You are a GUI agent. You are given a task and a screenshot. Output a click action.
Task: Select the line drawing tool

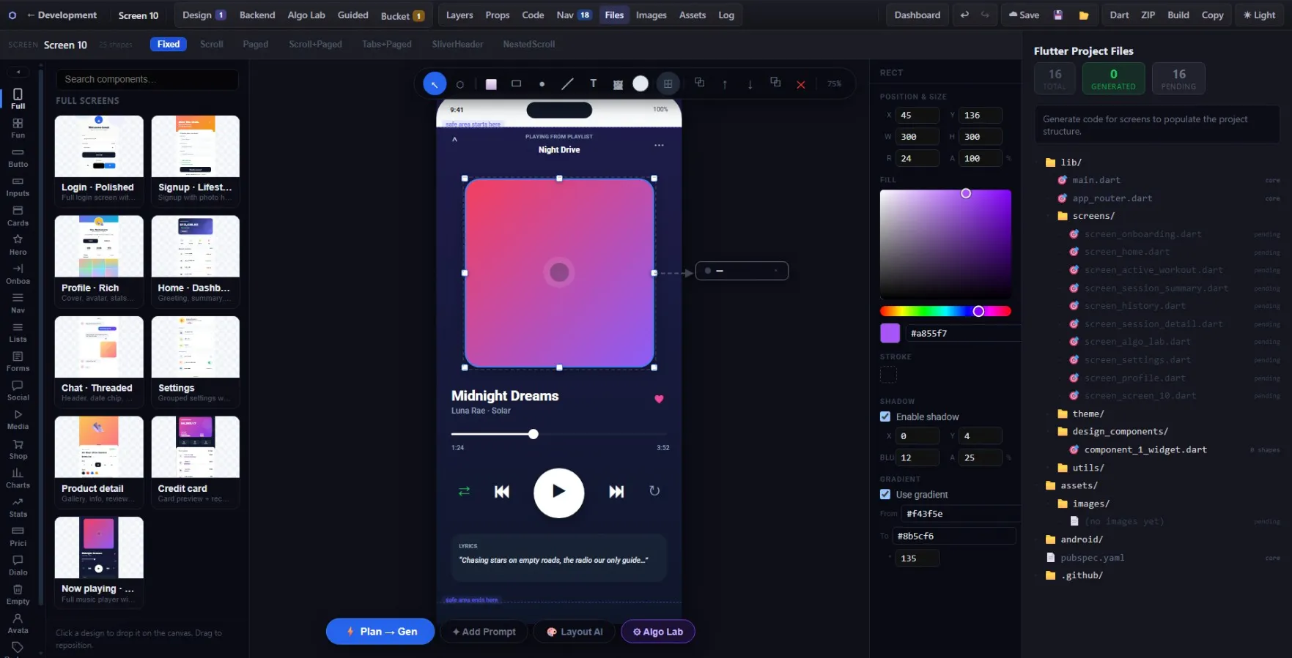click(x=567, y=84)
